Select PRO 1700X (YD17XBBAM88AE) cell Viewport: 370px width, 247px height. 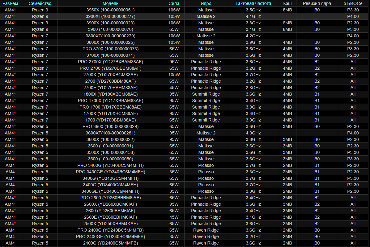pos(110,101)
